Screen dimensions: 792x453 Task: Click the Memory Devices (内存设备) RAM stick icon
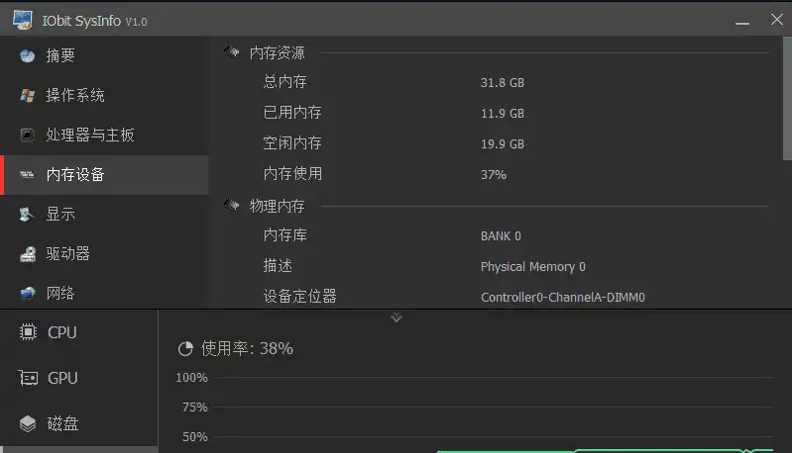click(28, 175)
